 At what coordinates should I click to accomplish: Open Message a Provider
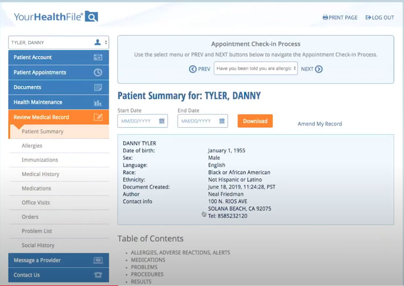58,260
